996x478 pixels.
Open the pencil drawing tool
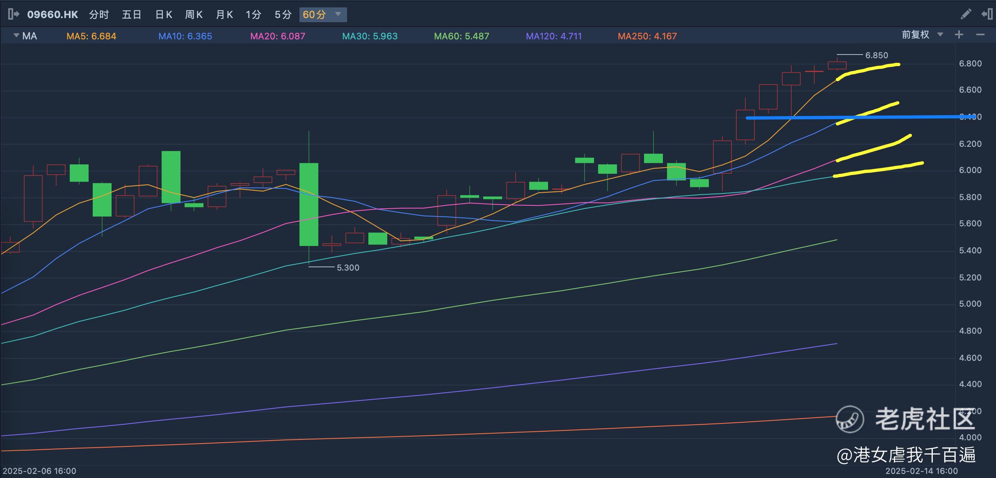point(966,14)
